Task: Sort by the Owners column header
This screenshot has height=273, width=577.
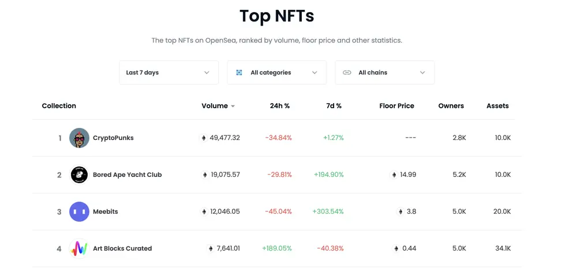Action: coord(451,106)
